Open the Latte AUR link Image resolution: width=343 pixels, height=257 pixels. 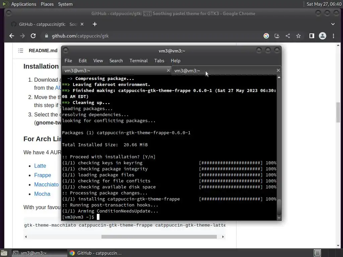(40, 166)
